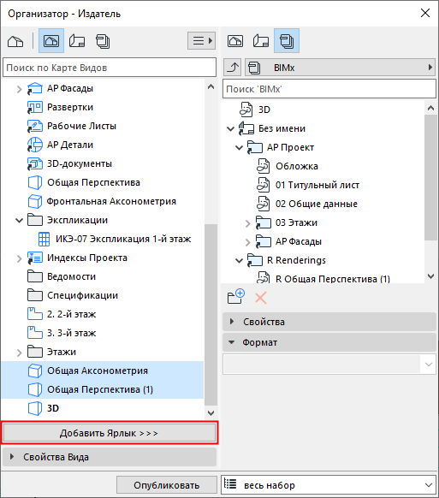Select the Спецификации folder
This screenshot has height=498, width=439.
pos(83,295)
